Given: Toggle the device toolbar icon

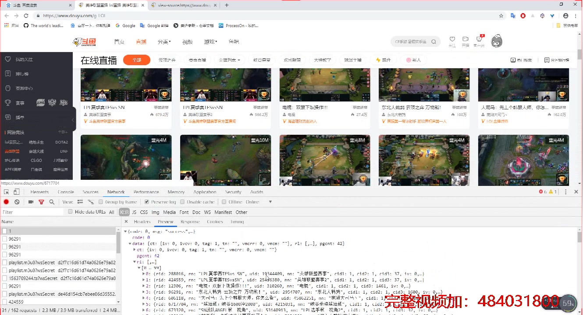Looking at the screenshot, I should (17, 192).
